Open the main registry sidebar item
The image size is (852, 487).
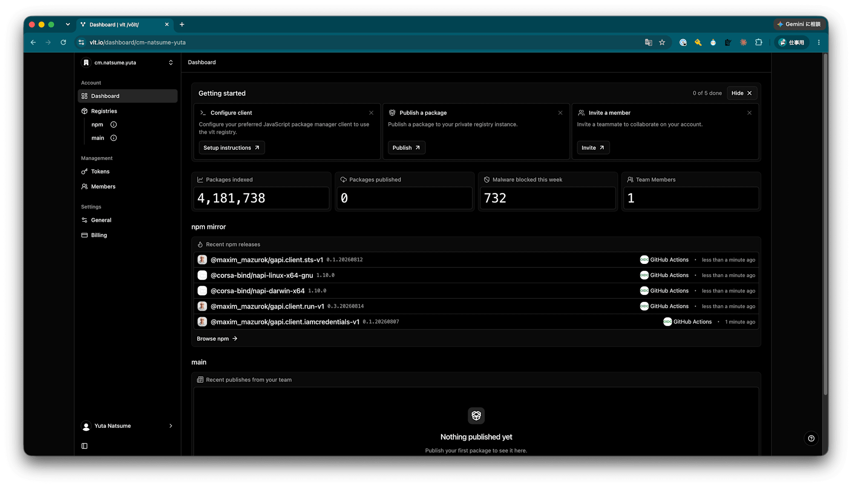(98, 138)
